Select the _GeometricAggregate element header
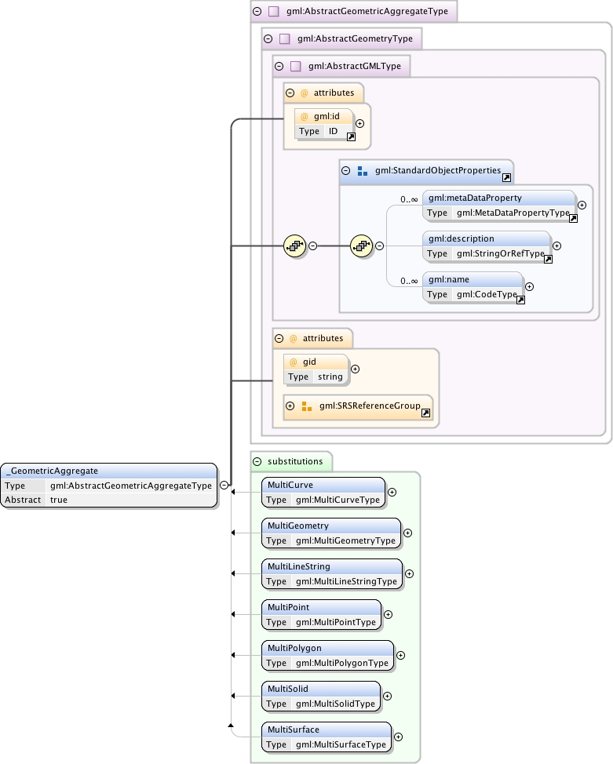Image resolution: width=613 pixels, height=764 pixels. tap(109, 471)
